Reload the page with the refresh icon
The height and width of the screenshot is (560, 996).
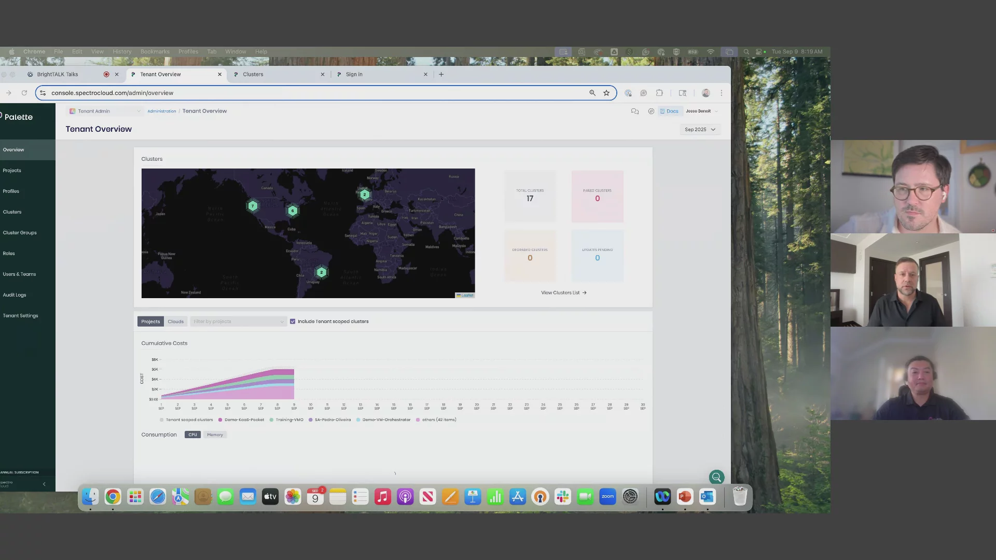[24, 93]
